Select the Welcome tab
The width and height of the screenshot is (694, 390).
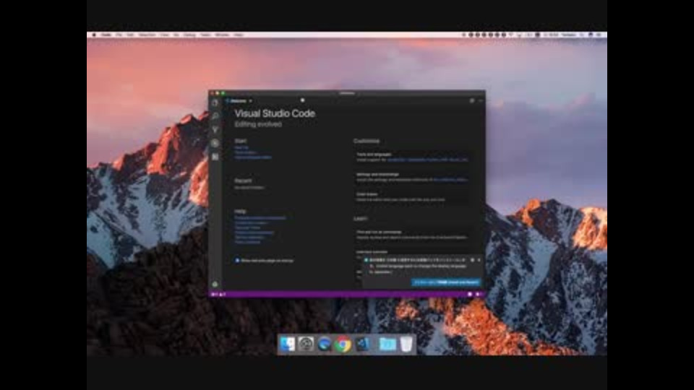point(238,101)
